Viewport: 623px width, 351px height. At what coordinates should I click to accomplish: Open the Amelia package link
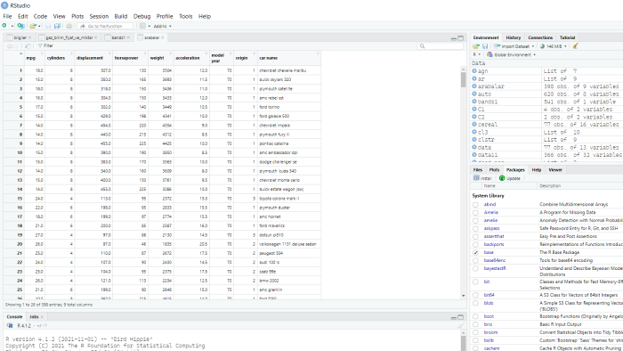point(491,212)
